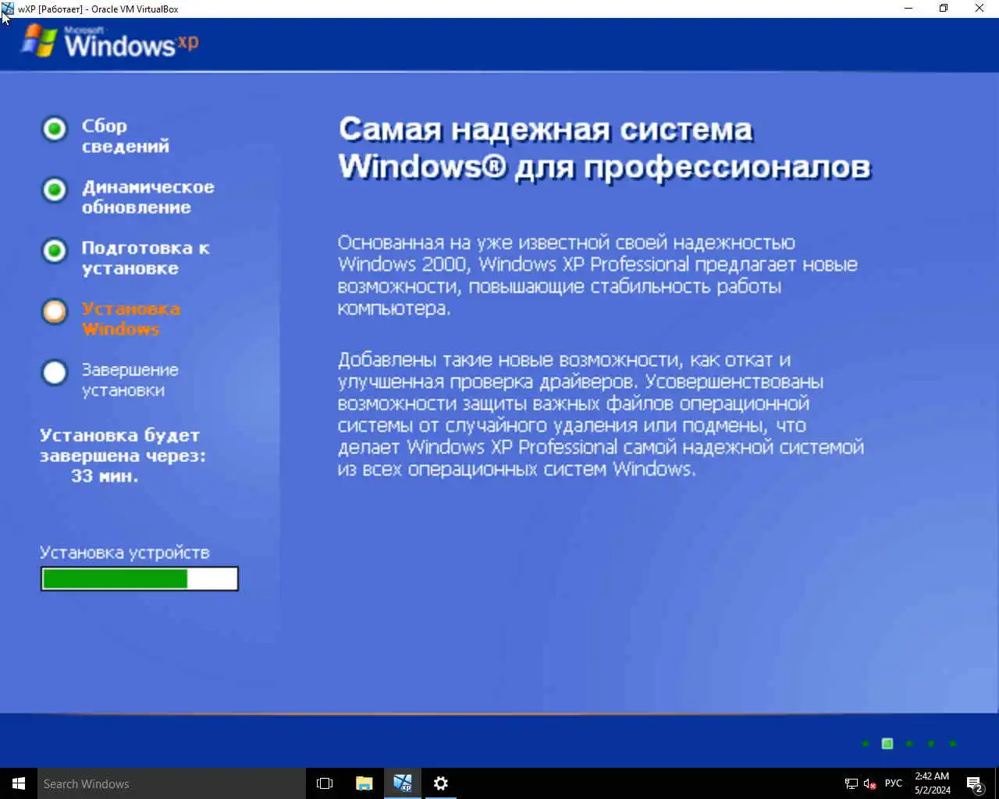Image resolution: width=999 pixels, height=799 pixels.
Task: Open the clock showing 2:42 AM
Action: coord(933,783)
